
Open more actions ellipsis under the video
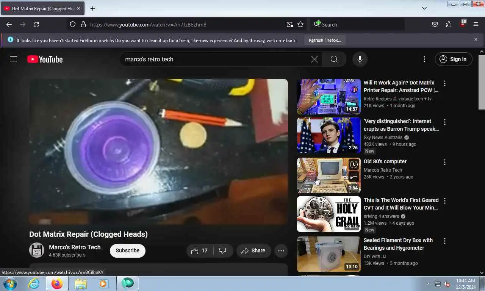281,251
